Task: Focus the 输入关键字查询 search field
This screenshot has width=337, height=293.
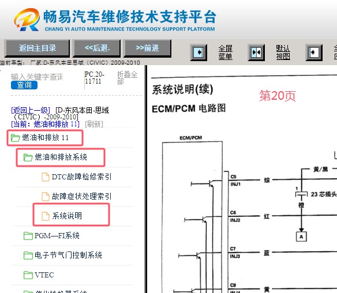Action: [36, 77]
